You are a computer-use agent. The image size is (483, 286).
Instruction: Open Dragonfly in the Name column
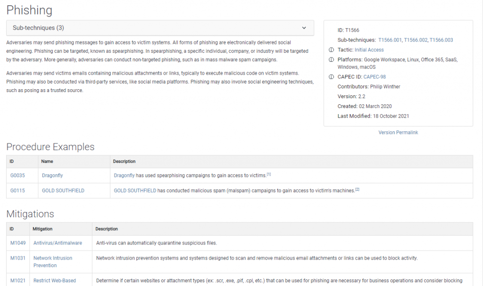52,176
